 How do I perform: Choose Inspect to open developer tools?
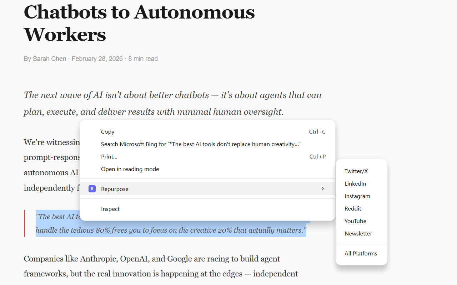110,209
